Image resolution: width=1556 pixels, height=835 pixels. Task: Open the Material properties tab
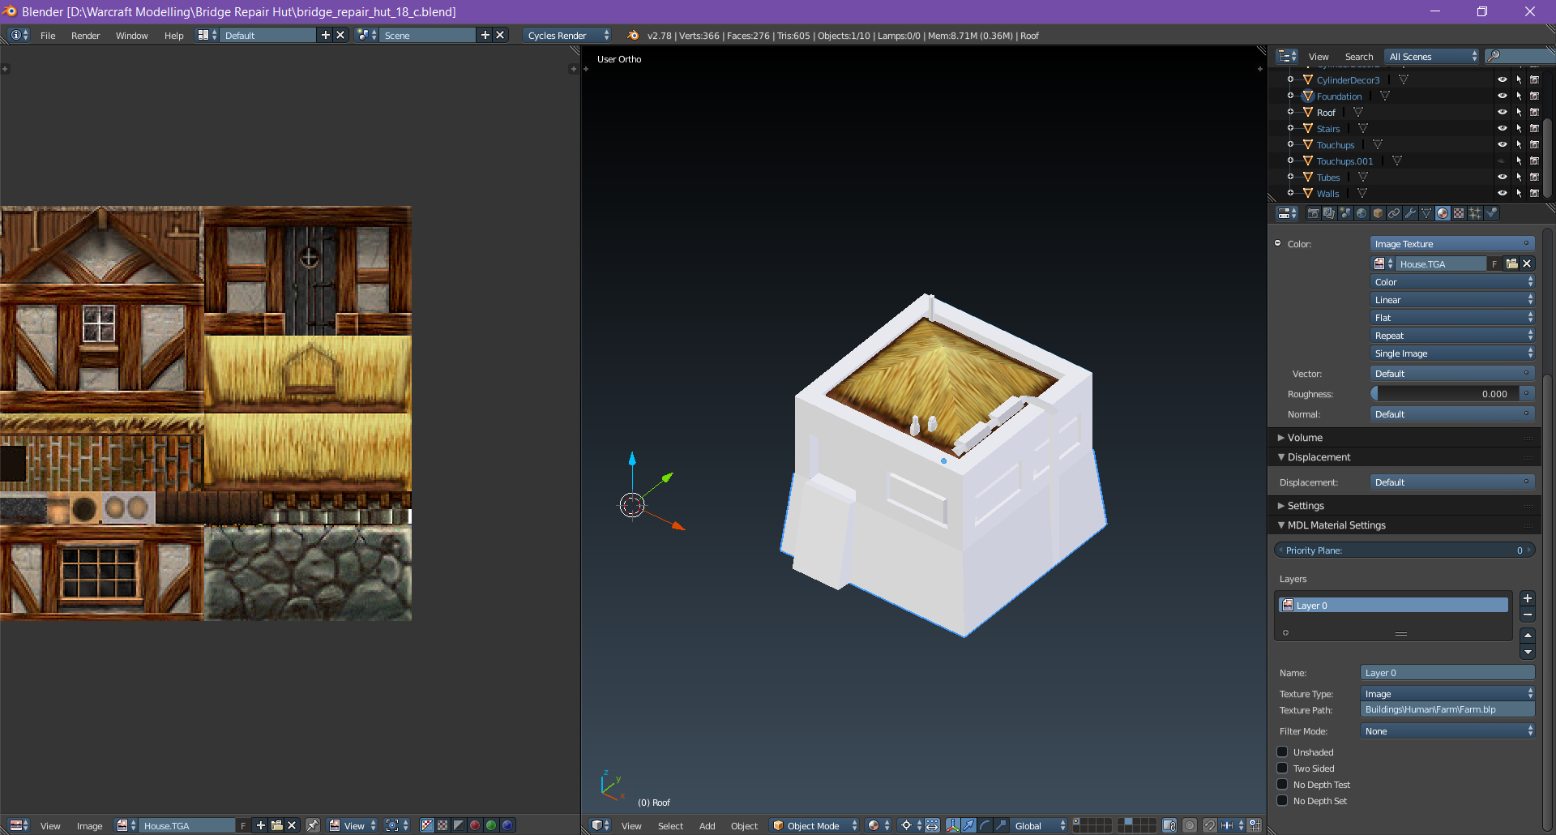1443,213
